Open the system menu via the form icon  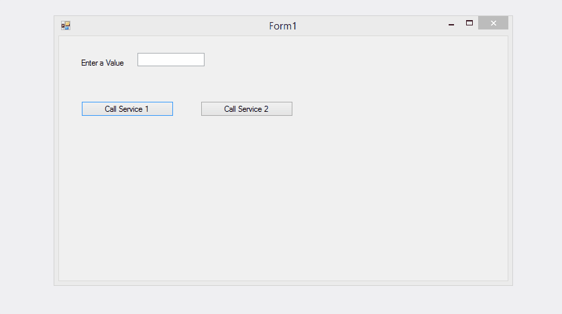pos(66,25)
